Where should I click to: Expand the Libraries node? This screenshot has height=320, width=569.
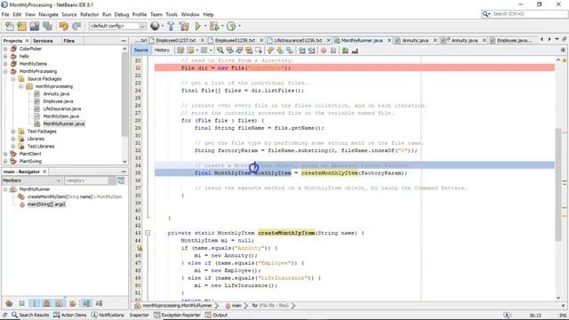click(13, 139)
